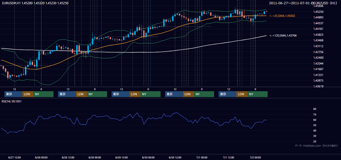Click the RSI scale value 70
The height and width of the screenshot is (160, 341).
pos(315,114)
